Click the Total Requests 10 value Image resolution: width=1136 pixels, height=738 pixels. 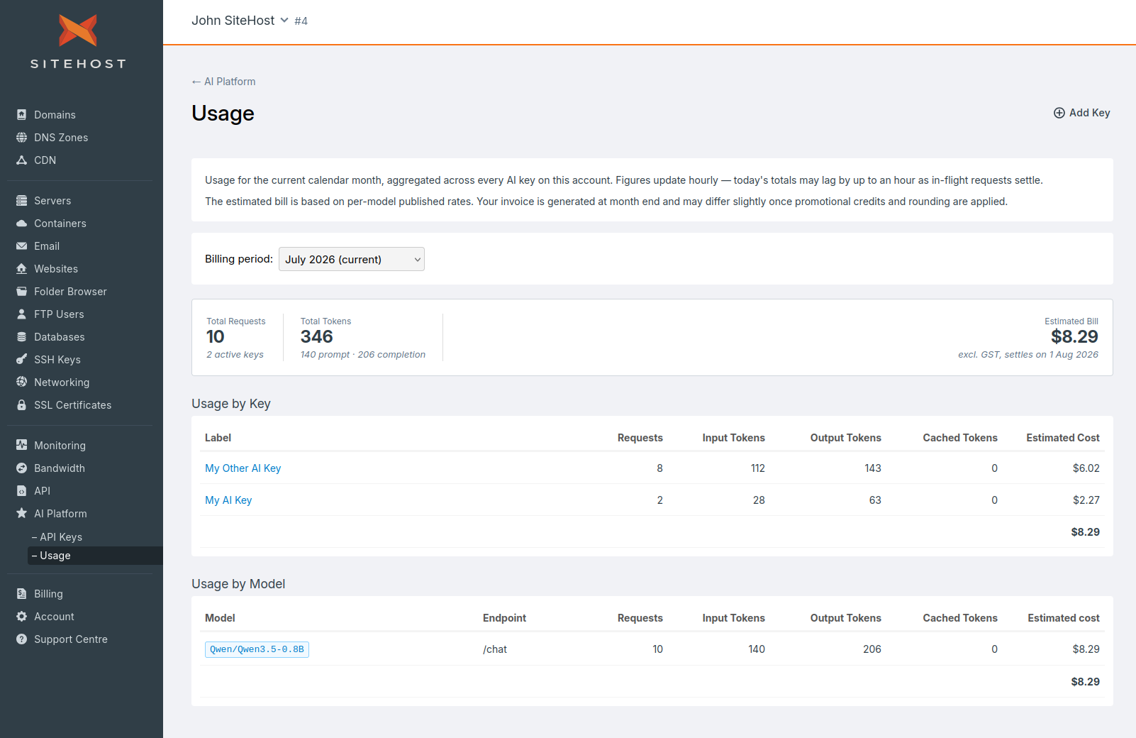(216, 336)
